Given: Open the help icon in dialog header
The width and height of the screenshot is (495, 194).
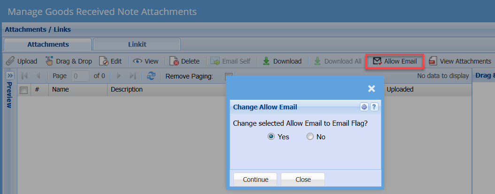Looking at the screenshot, I should (374, 107).
